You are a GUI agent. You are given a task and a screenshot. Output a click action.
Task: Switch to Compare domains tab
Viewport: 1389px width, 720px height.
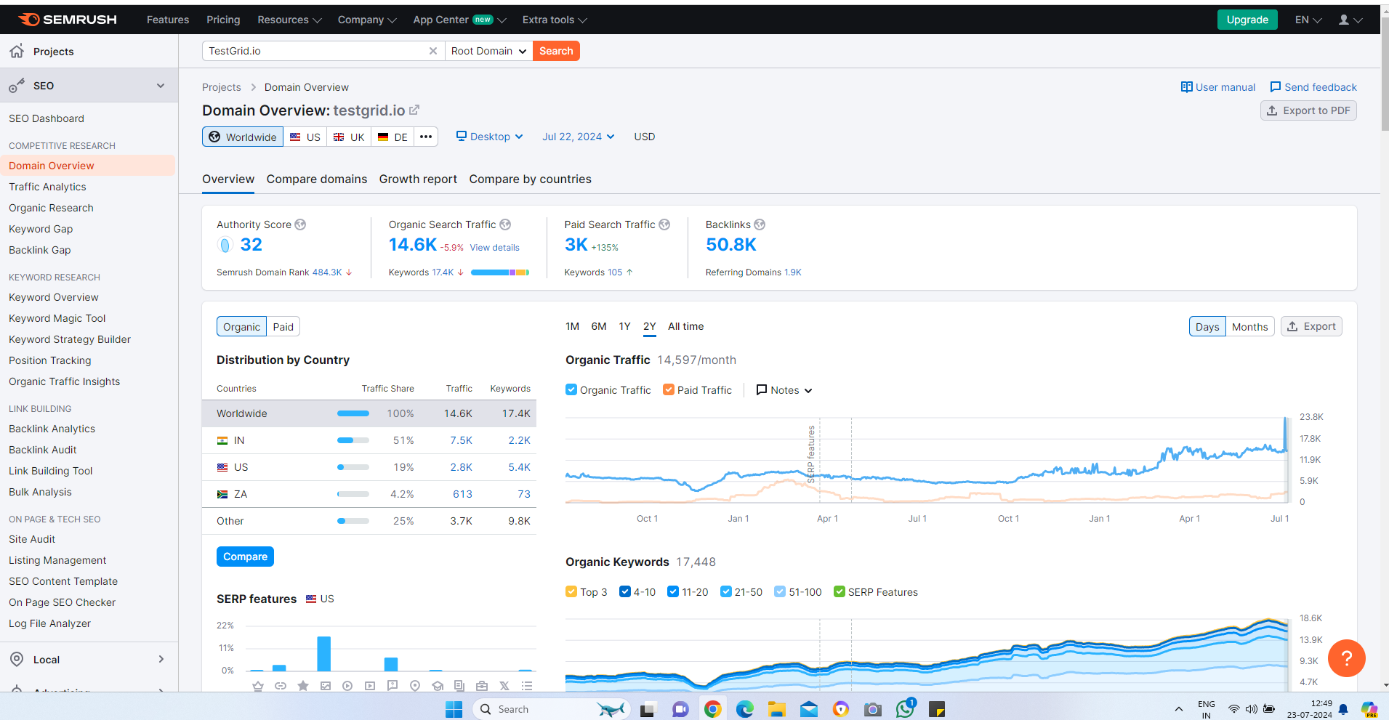coord(317,179)
